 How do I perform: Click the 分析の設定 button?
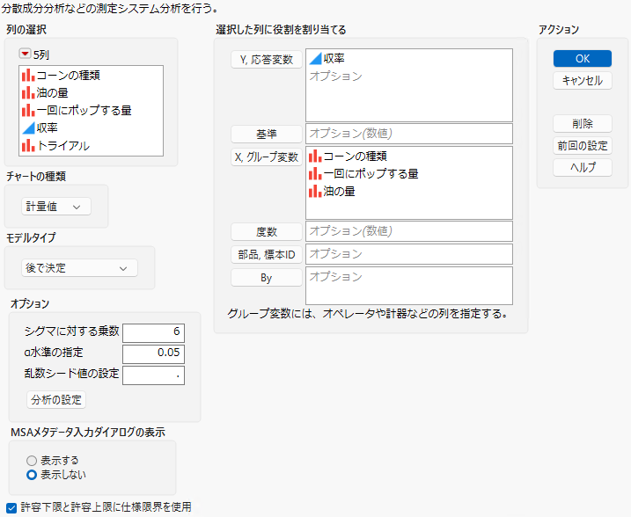[56, 400]
